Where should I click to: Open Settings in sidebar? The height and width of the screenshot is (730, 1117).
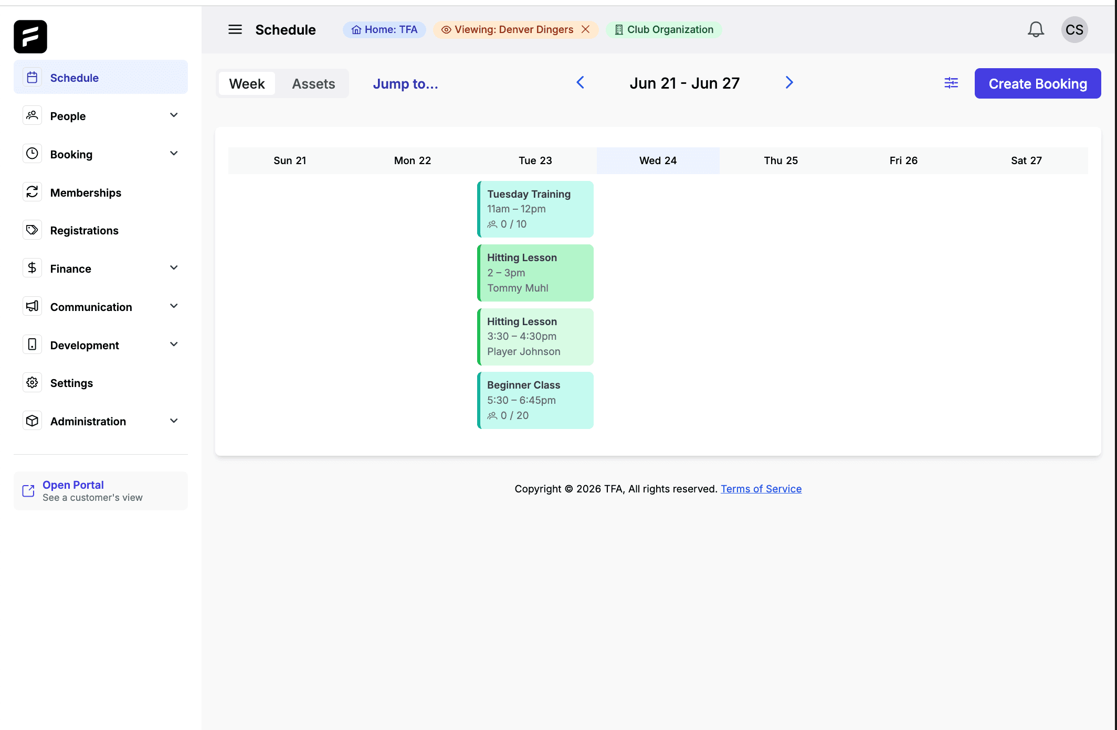pos(101,383)
